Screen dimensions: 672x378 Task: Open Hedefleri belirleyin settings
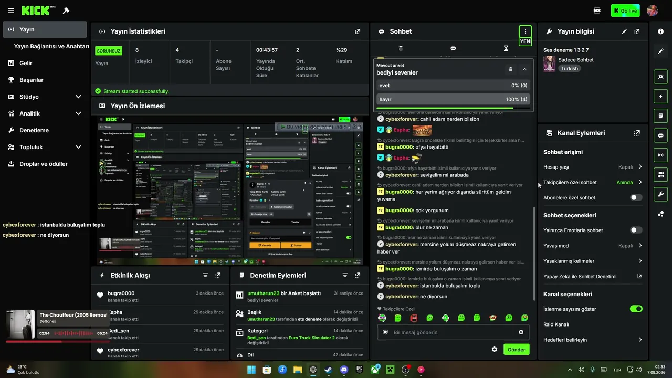[593, 340]
